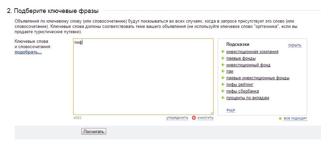Image resolution: width=321 pixels, height=141 pixels.
Task: Click green arrow beside 'инвестиционная компания'
Action: click(x=223, y=52)
